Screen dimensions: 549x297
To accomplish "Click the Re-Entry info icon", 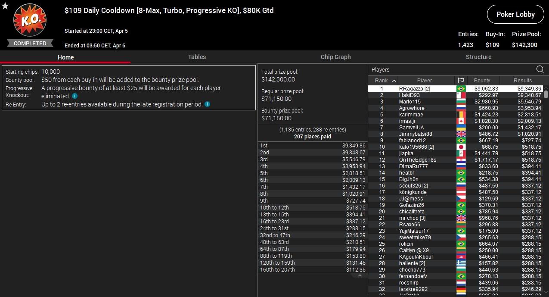I will (x=208, y=104).
